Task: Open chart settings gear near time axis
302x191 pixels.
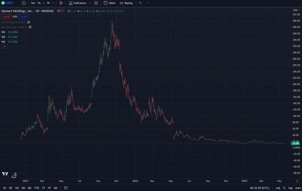Action: pos(297,180)
